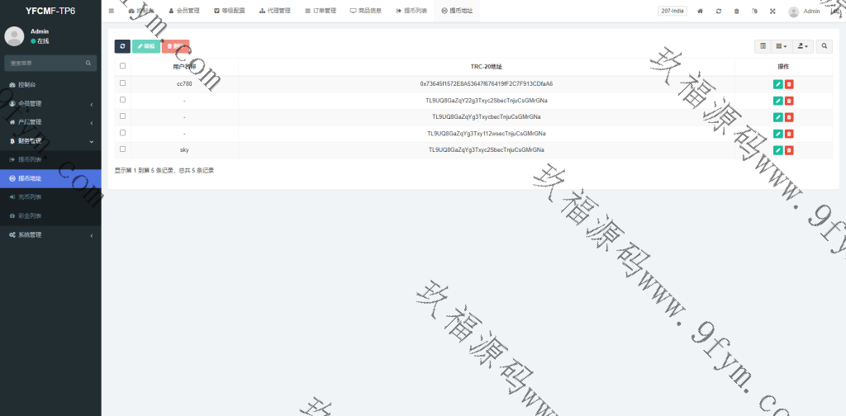Open 充币列表 in the sidebar

tap(30, 196)
